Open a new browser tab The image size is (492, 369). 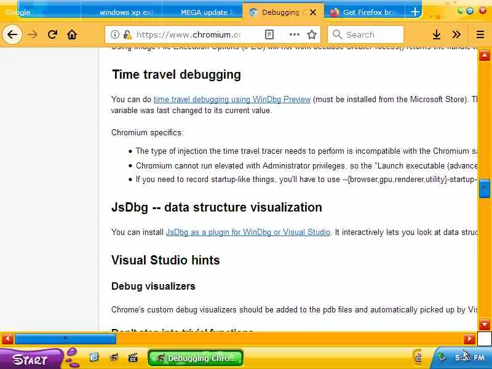(415, 12)
